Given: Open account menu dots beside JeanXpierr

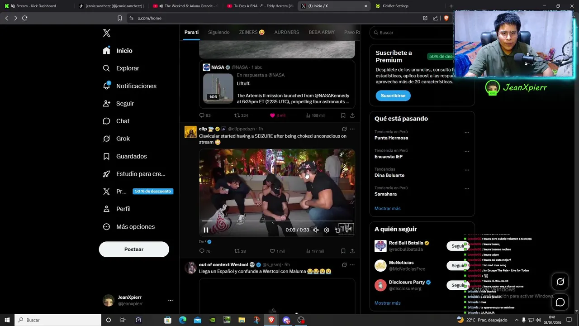Looking at the screenshot, I should pyautogui.click(x=170, y=300).
